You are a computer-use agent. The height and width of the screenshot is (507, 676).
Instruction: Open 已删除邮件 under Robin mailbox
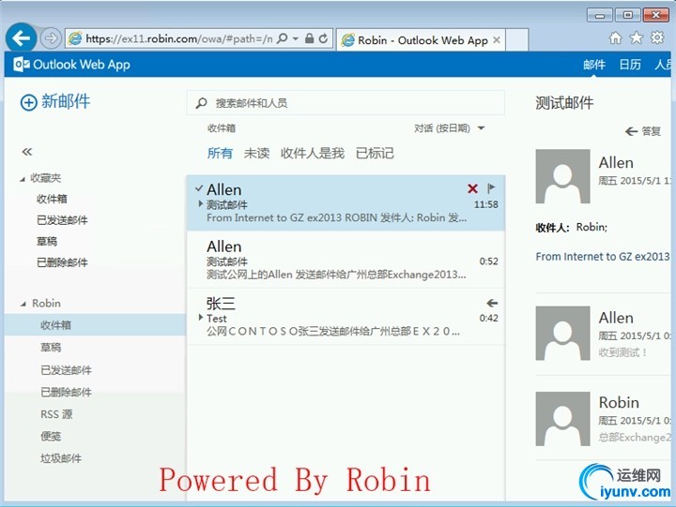pos(66,392)
